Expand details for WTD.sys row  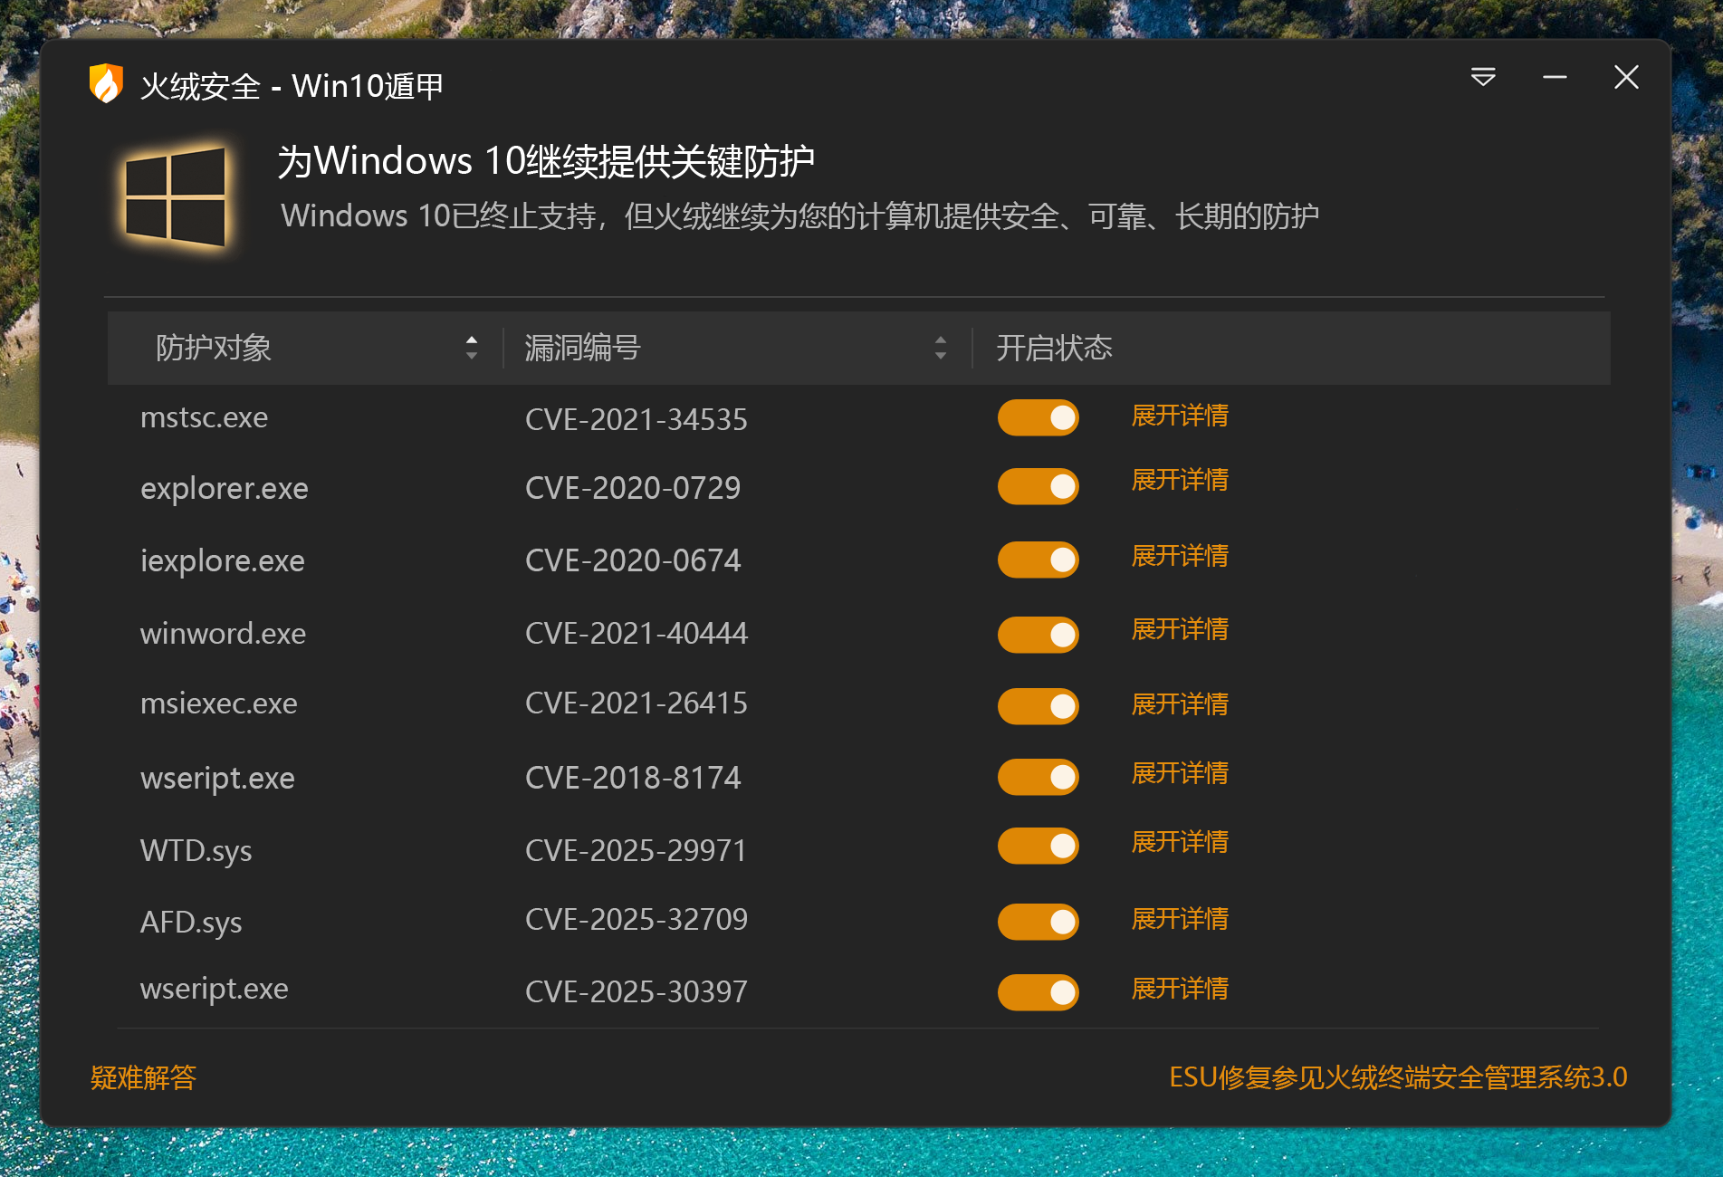pos(1180,842)
